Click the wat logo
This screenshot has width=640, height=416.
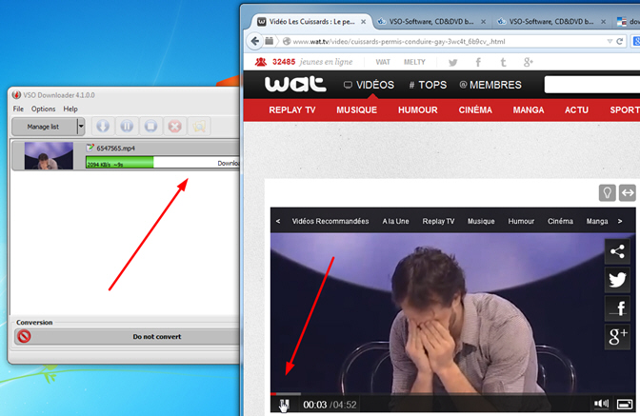[295, 84]
